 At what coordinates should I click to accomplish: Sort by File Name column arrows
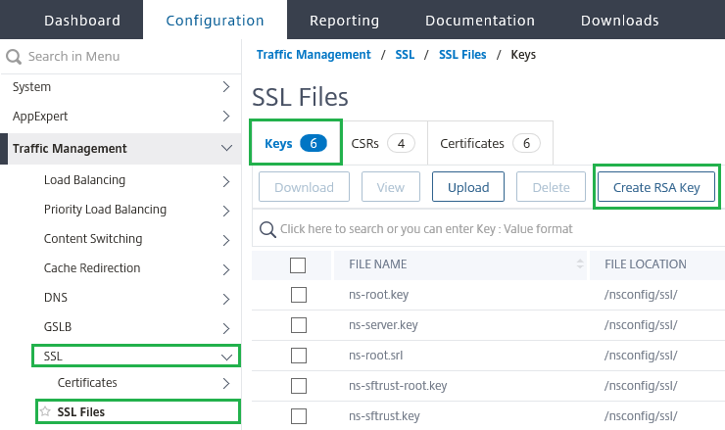coord(579,264)
